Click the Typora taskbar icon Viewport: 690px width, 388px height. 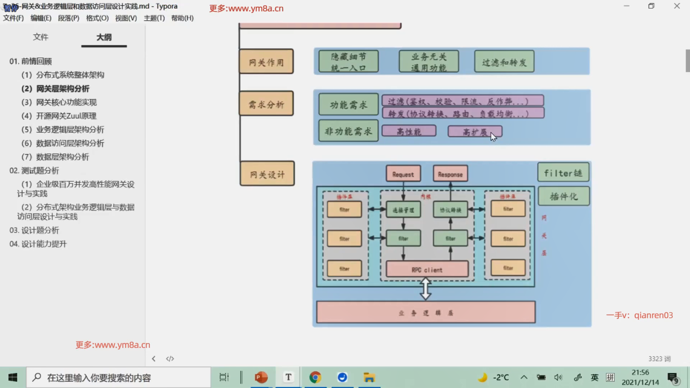[x=288, y=377]
